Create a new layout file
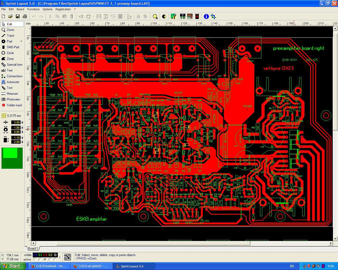 3,16
